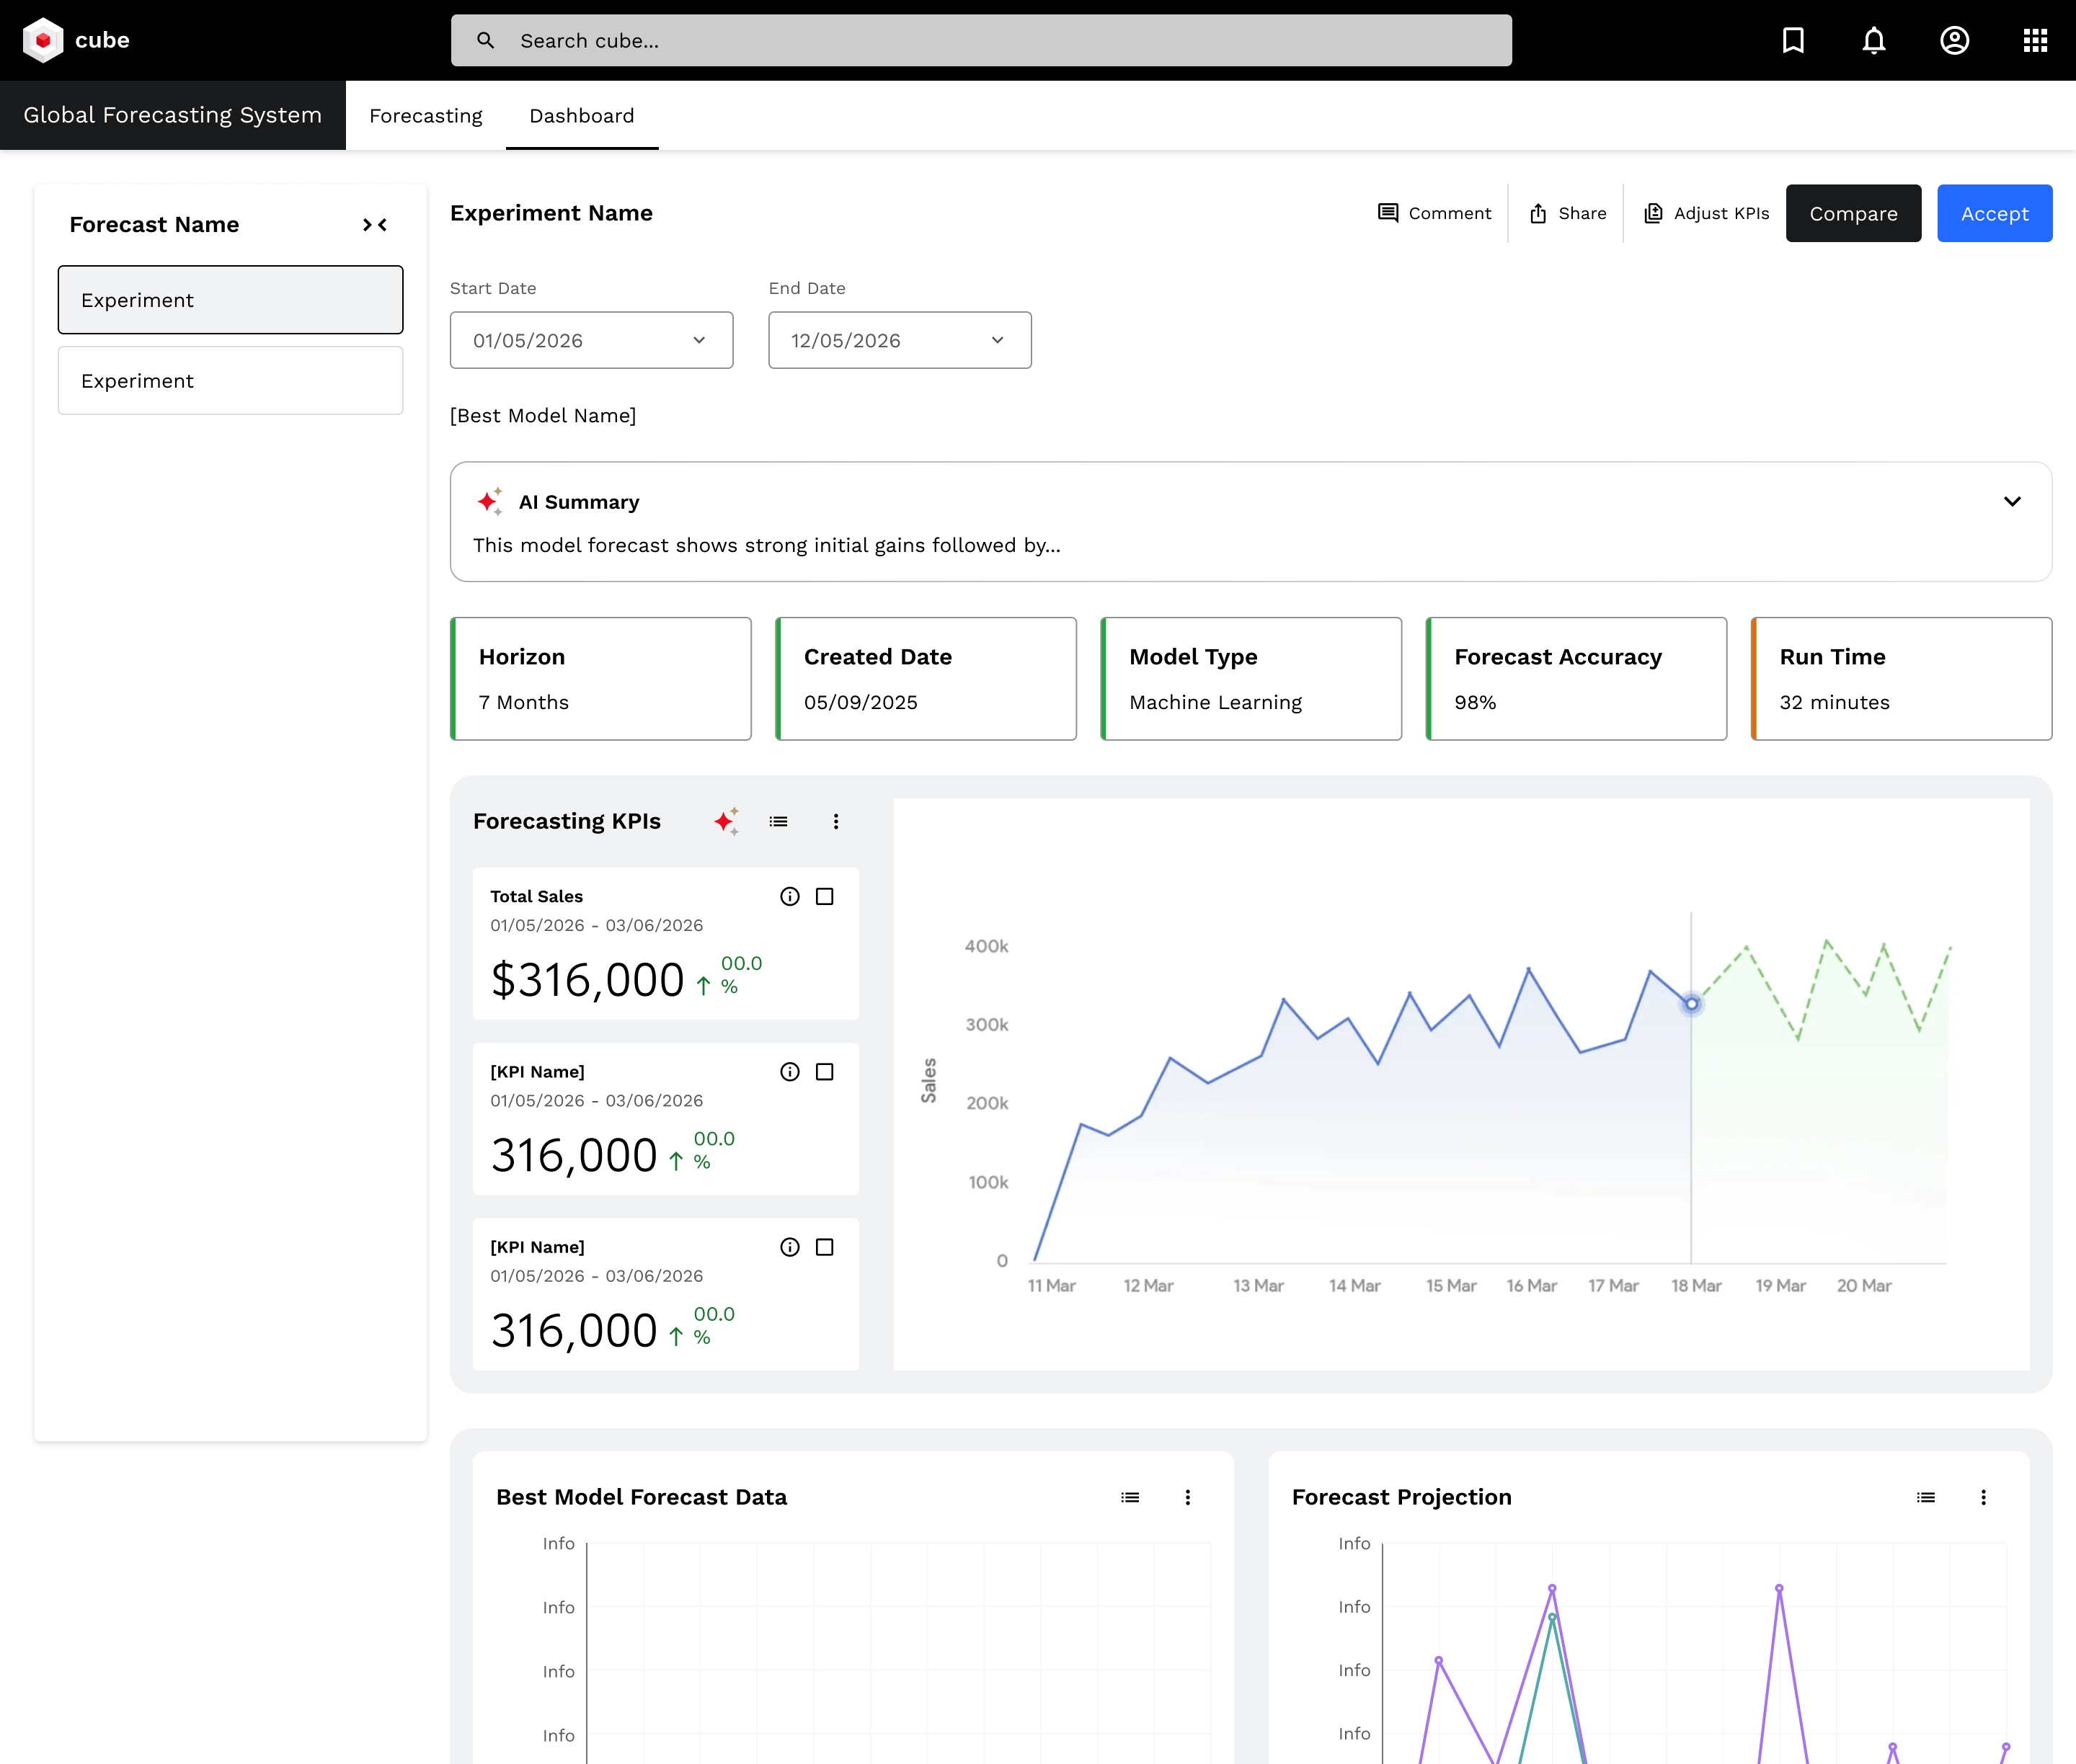The image size is (2076, 1764).
Task: Open the End Date dropdown
Action: (x=900, y=340)
